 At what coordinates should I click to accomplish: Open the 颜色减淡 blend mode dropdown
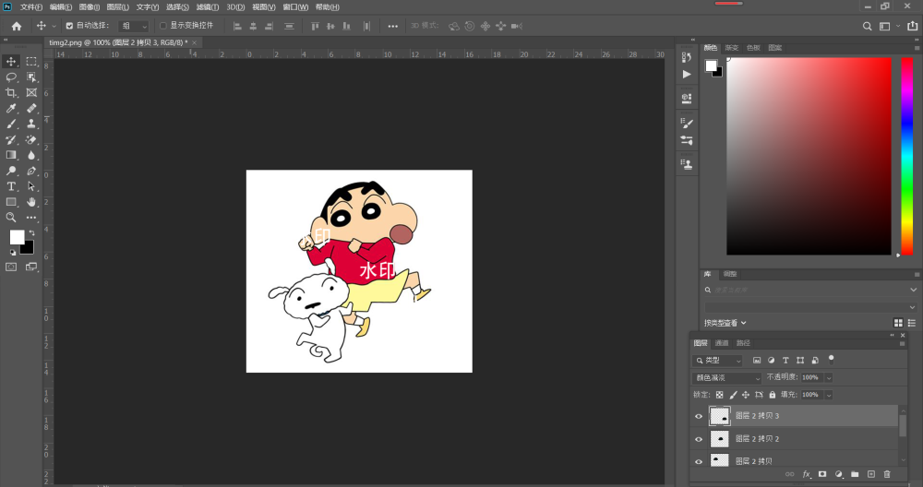727,377
